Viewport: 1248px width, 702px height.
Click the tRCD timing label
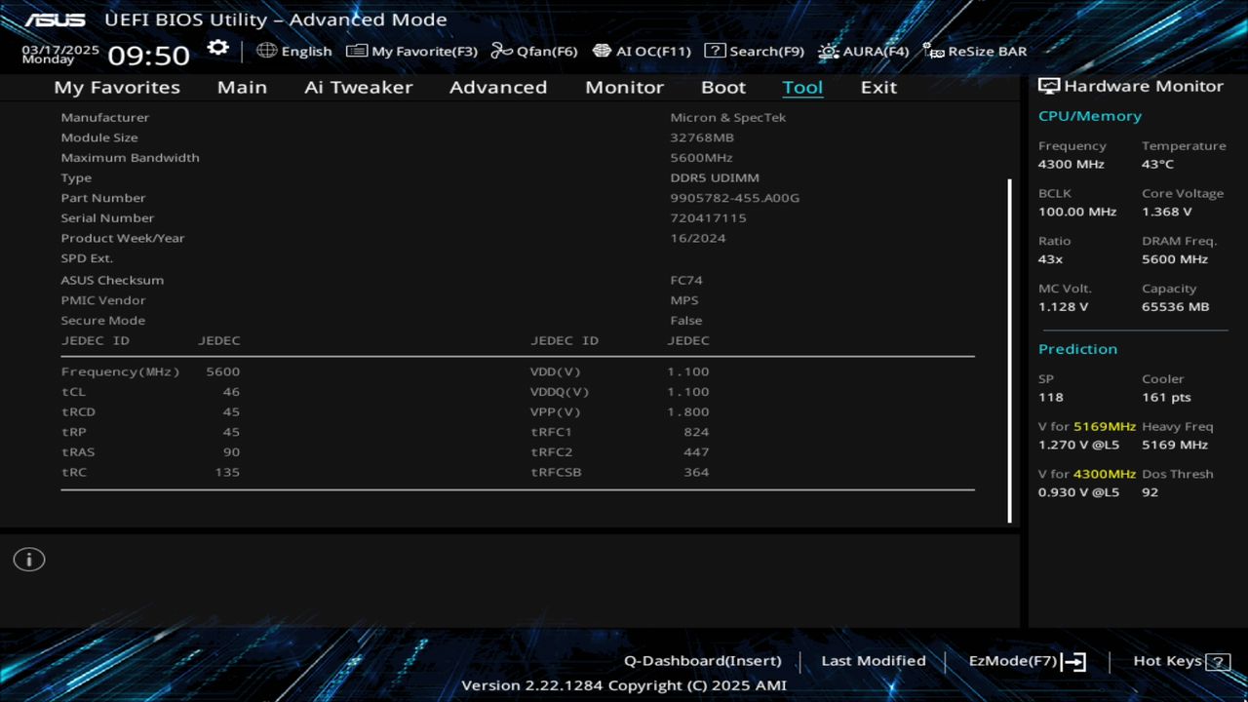point(78,411)
